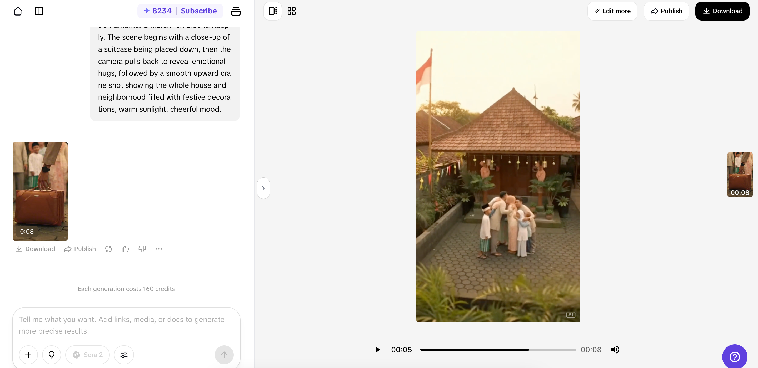Click the plus icon to add media
The width and height of the screenshot is (758, 368).
coord(28,355)
